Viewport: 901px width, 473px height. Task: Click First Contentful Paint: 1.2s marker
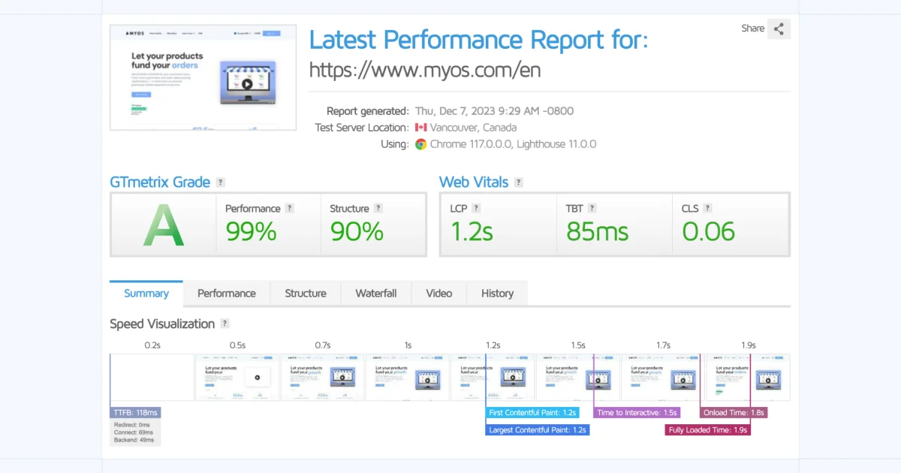[x=532, y=413]
